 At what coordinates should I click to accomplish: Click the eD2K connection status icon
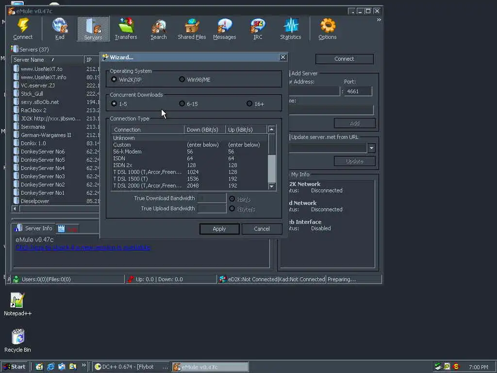[223, 279]
